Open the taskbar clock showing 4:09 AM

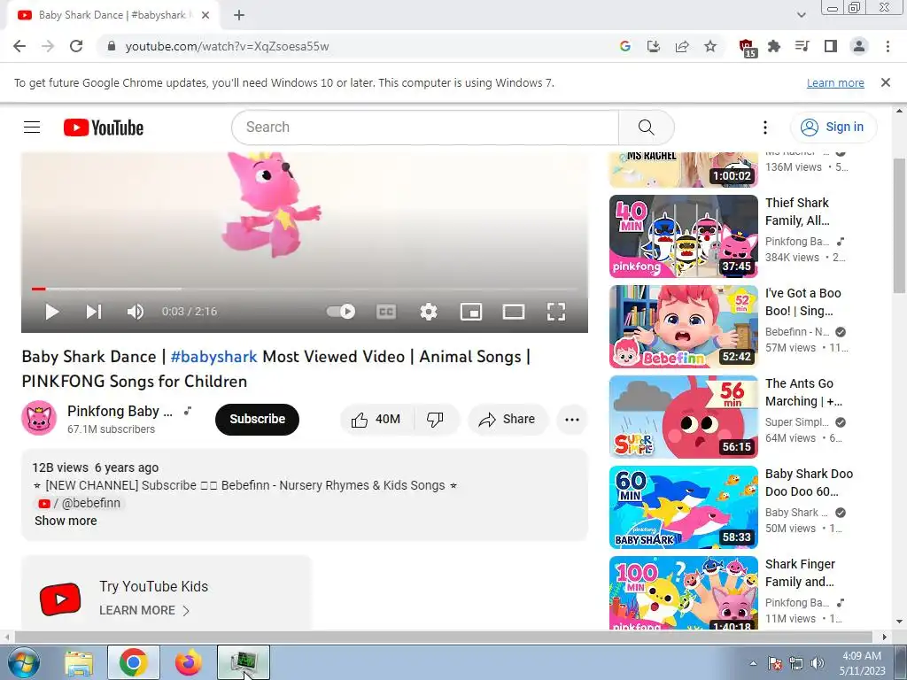tap(862, 662)
